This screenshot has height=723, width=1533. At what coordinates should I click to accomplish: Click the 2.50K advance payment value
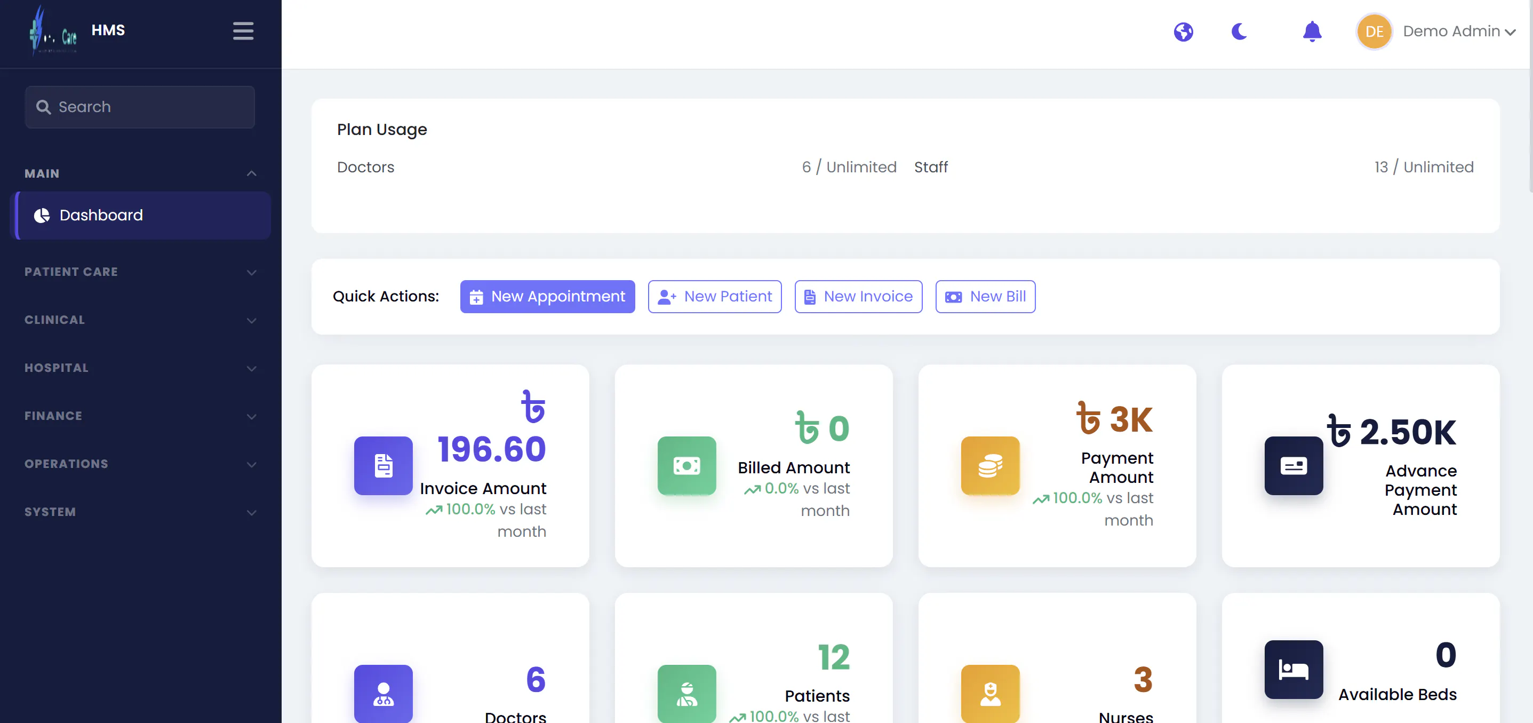point(1391,432)
